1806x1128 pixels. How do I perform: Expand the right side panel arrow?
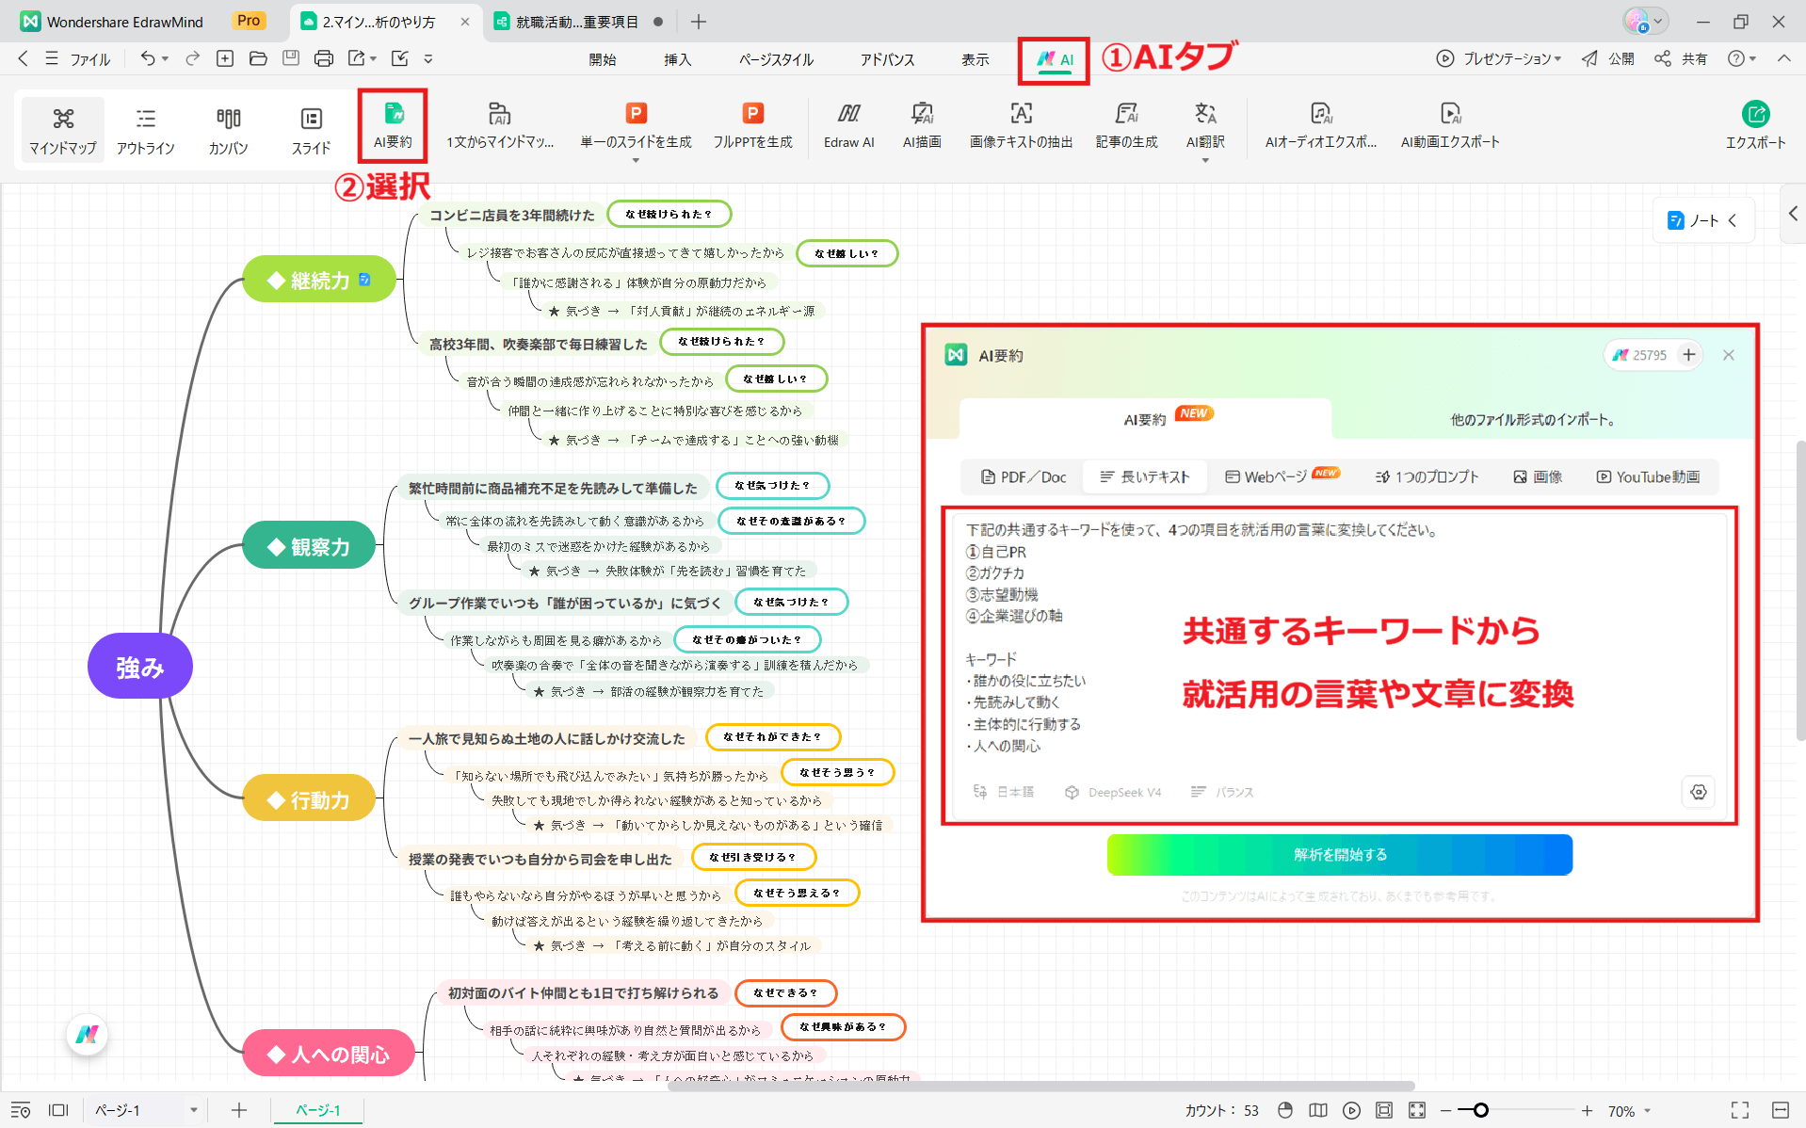click(1793, 214)
